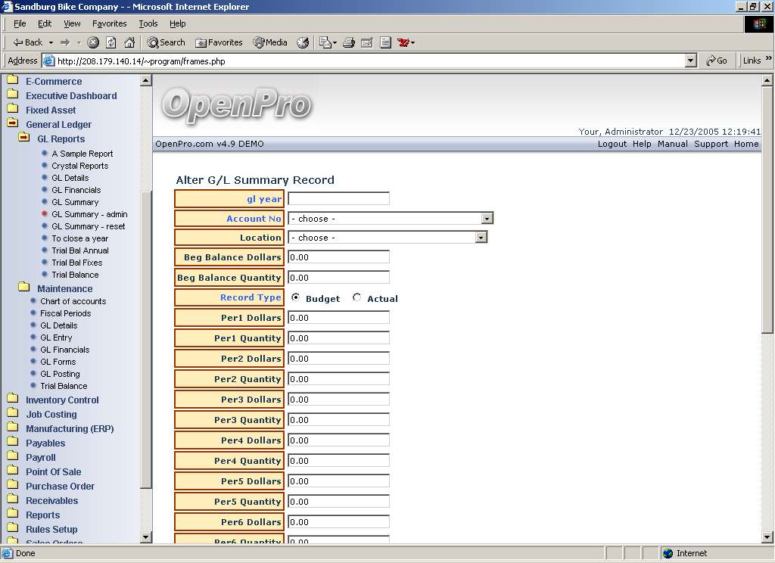Viewport: 775px width, 563px height.
Task: Click the Logout link
Action: pos(612,144)
